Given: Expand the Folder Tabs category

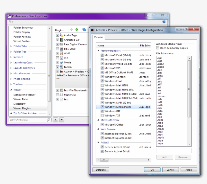Looking at the screenshot, I should [x=11, y=46].
